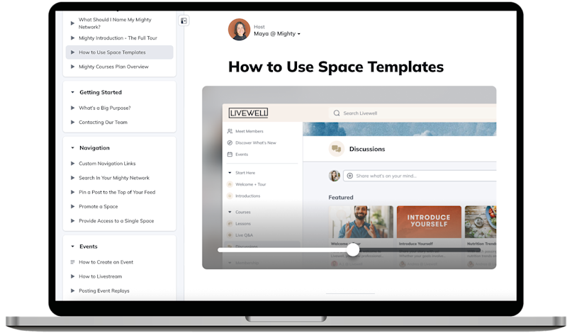Click the LIVEWELL logo in the video

(x=249, y=113)
